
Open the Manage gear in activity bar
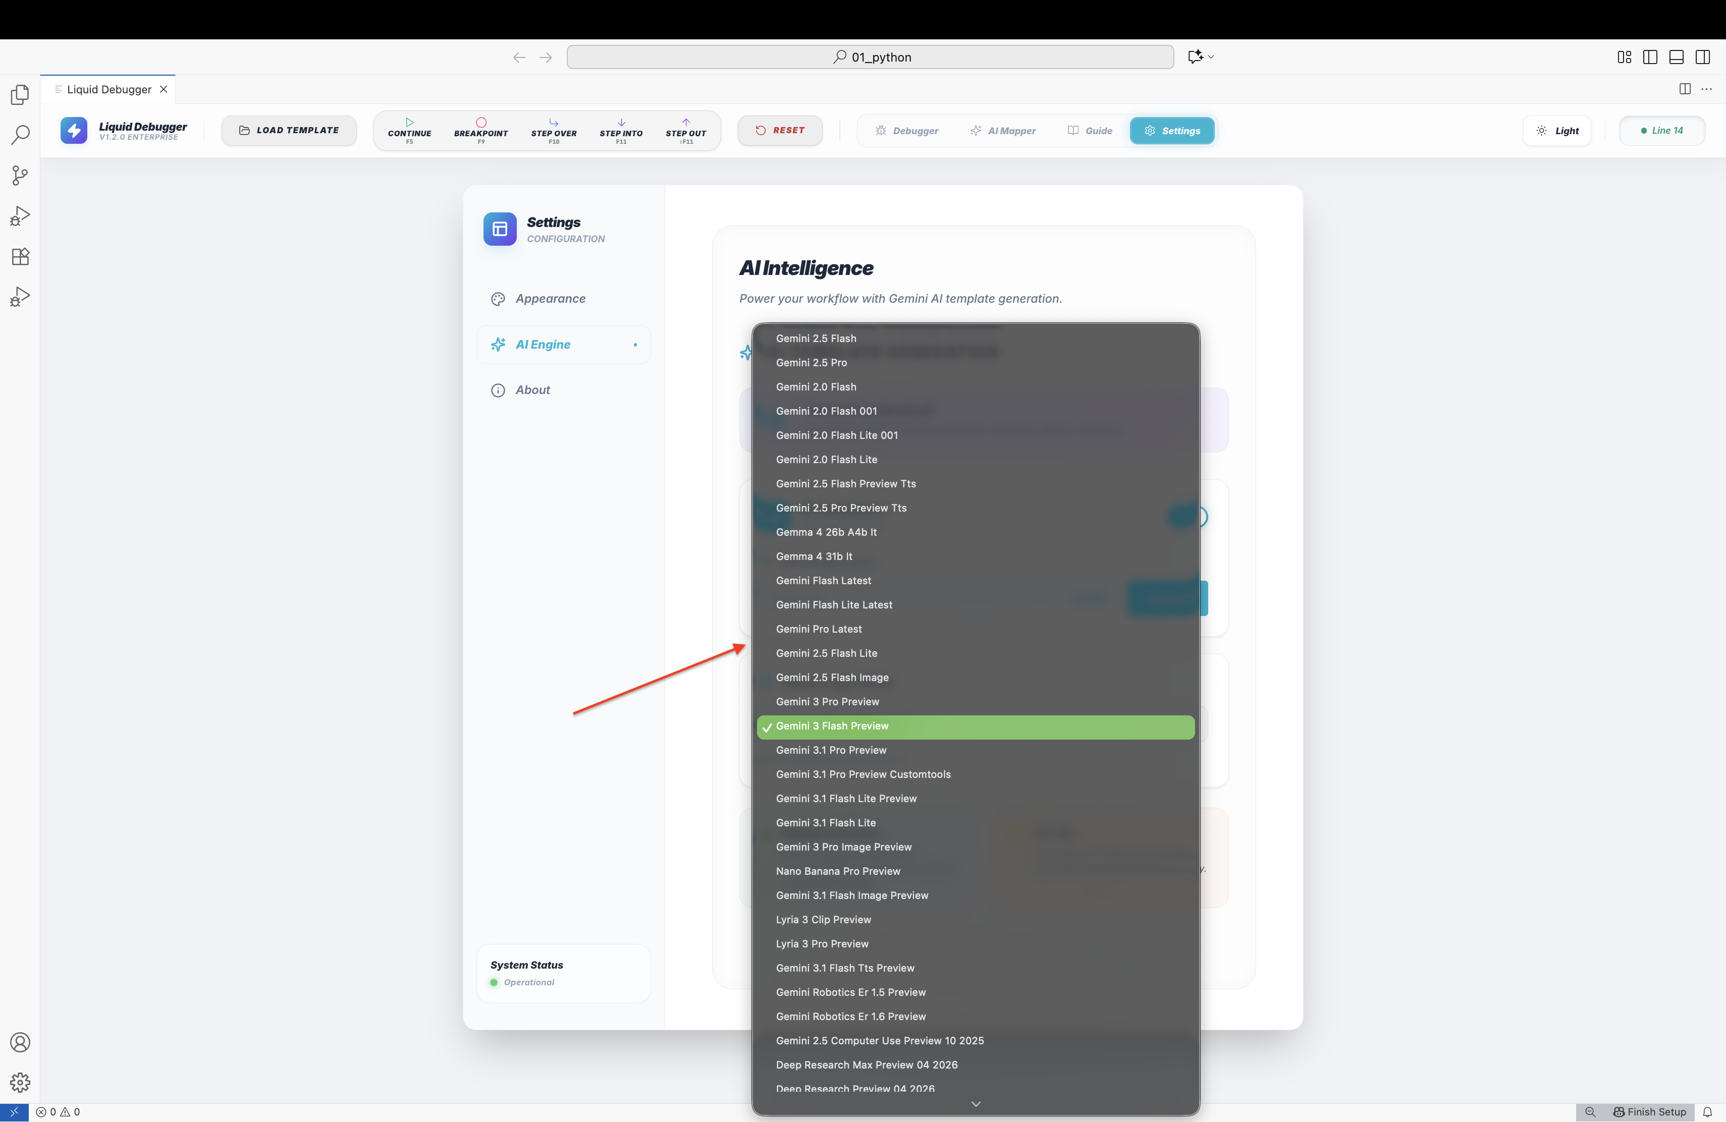pyautogui.click(x=20, y=1083)
